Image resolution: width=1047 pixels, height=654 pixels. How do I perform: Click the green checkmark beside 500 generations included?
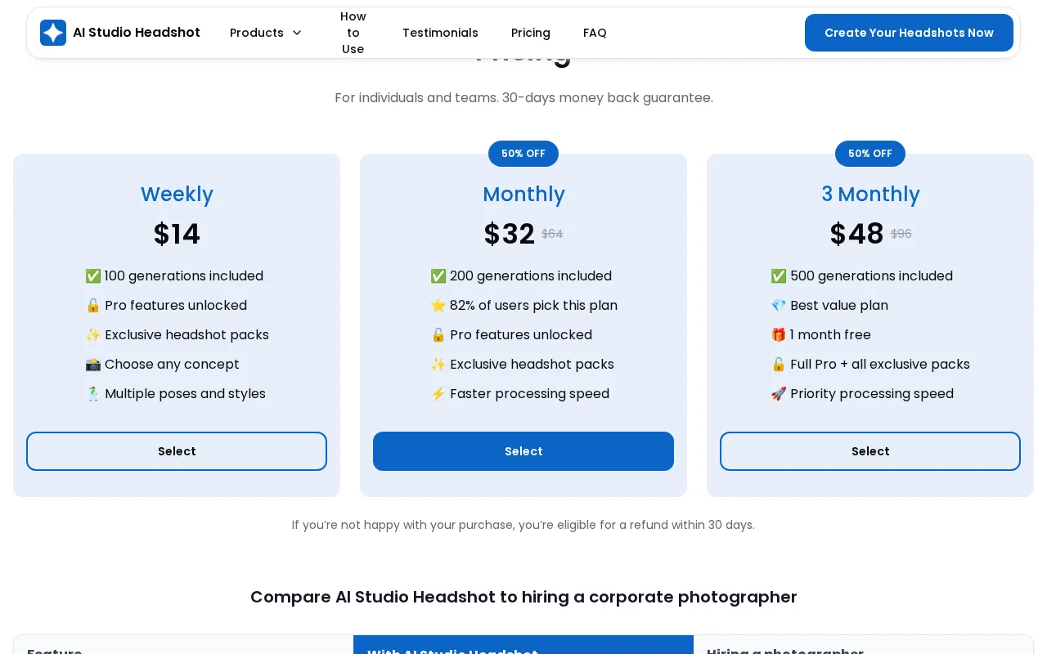point(778,276)
